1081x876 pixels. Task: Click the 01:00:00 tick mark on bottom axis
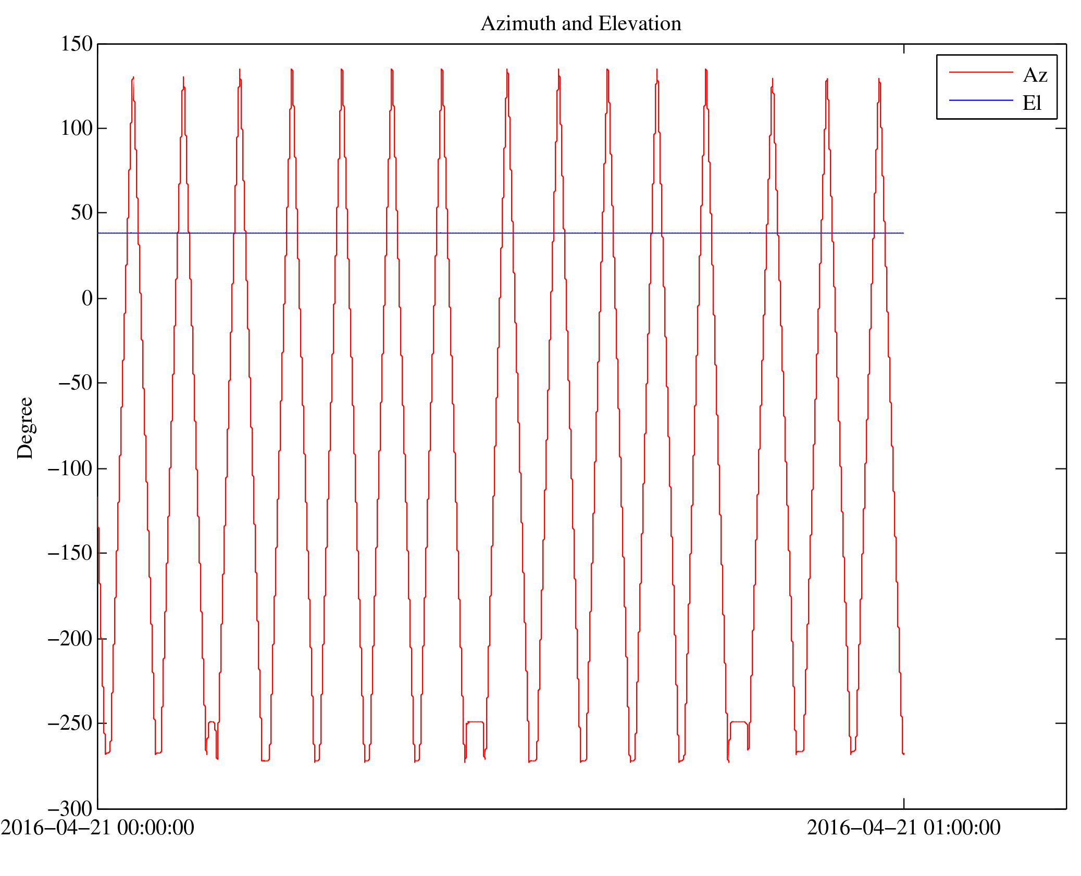click(x=904, y=803)
